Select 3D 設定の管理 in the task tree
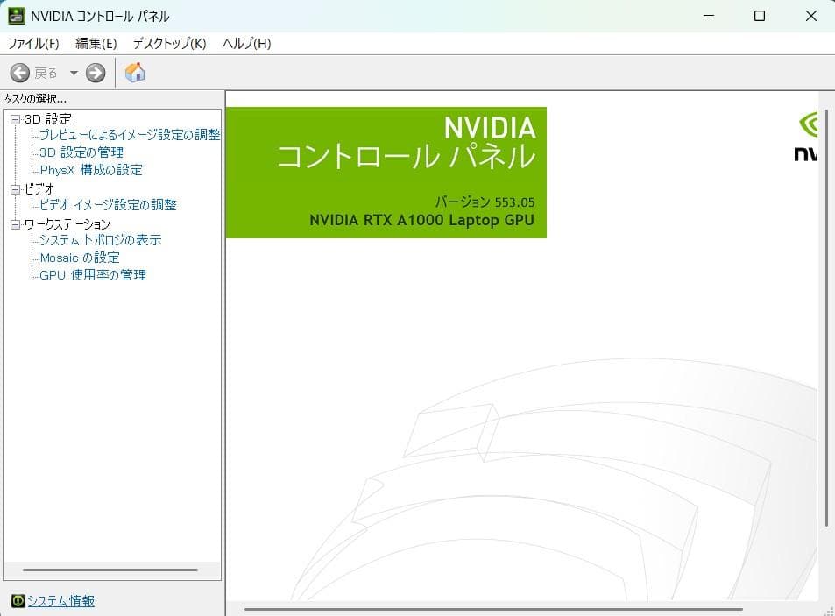This screenshot has height=616, width=835. pyautogui.click(x=82, y=152)
